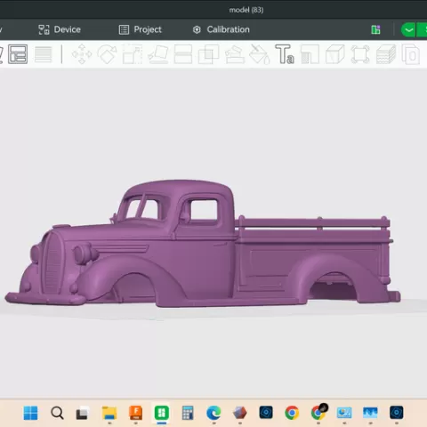Image resolution: width=427 pixels, height=427 pixels.
Task: Open variable layer height striped icon
Action: coord(44,54)
